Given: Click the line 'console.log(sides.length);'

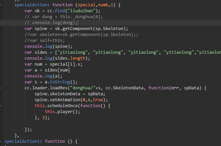Looking at the screenshot, I should (x=57, y=58).
